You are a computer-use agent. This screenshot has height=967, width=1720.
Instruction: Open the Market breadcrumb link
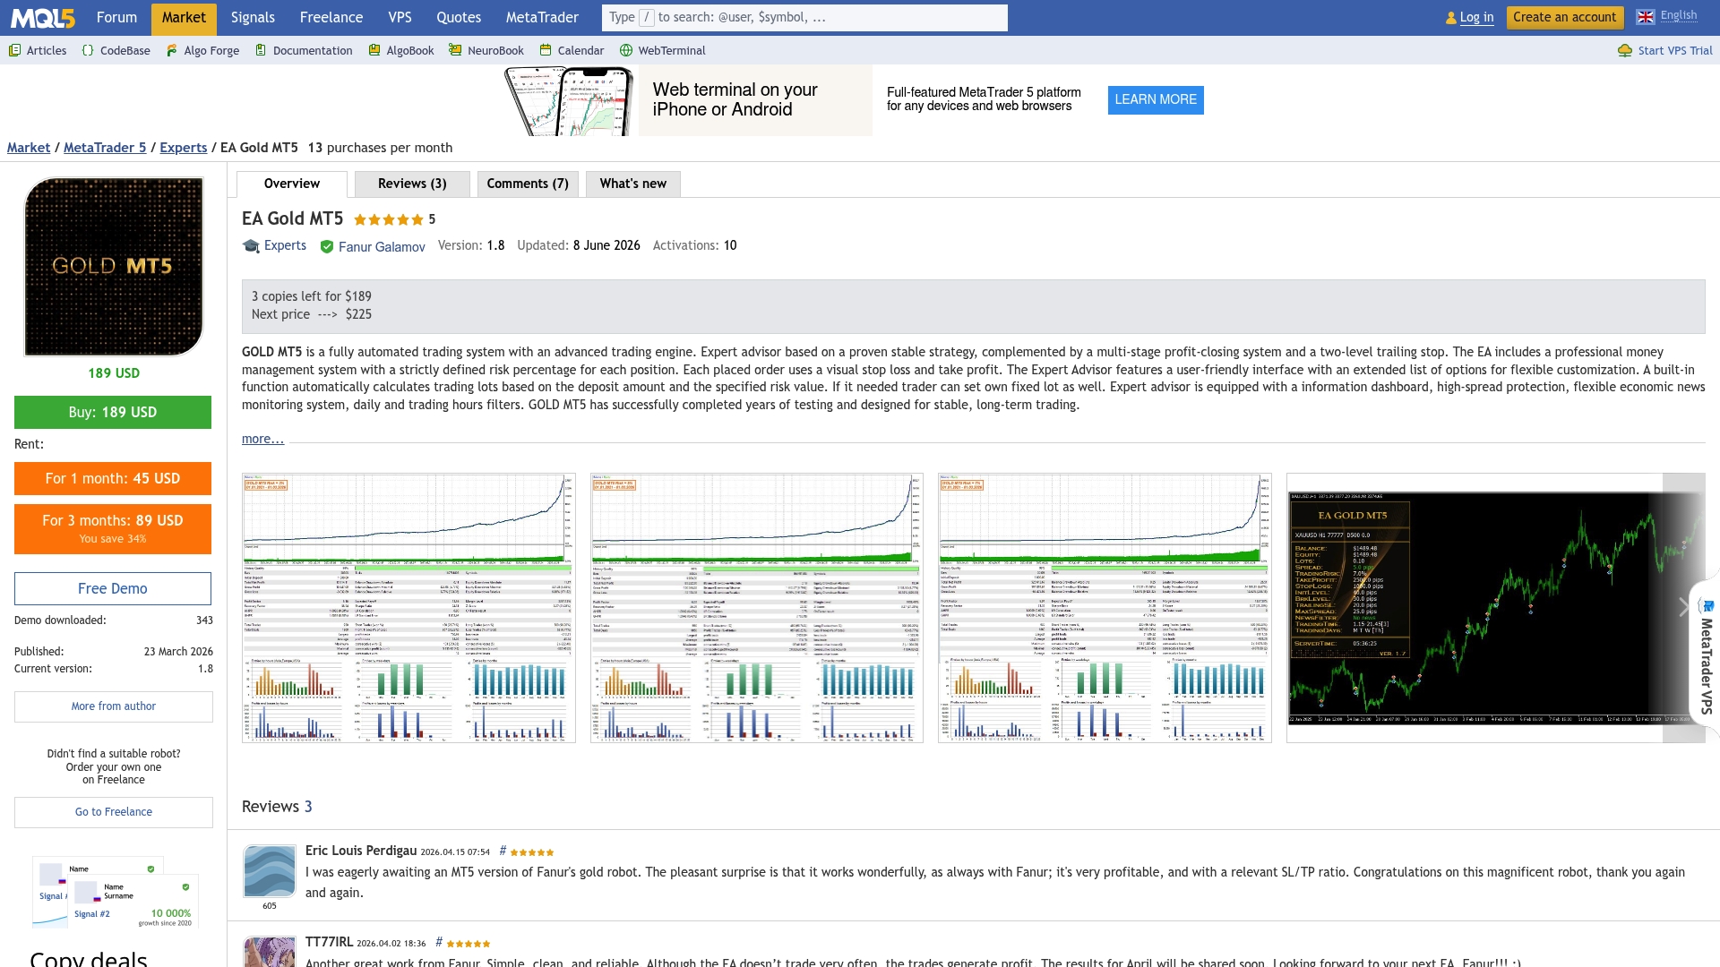click(x=29, y=148)
